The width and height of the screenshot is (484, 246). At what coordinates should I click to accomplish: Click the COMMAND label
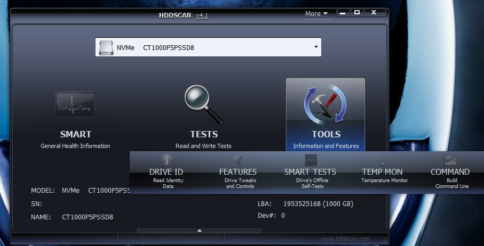click(x=450, y=172)
